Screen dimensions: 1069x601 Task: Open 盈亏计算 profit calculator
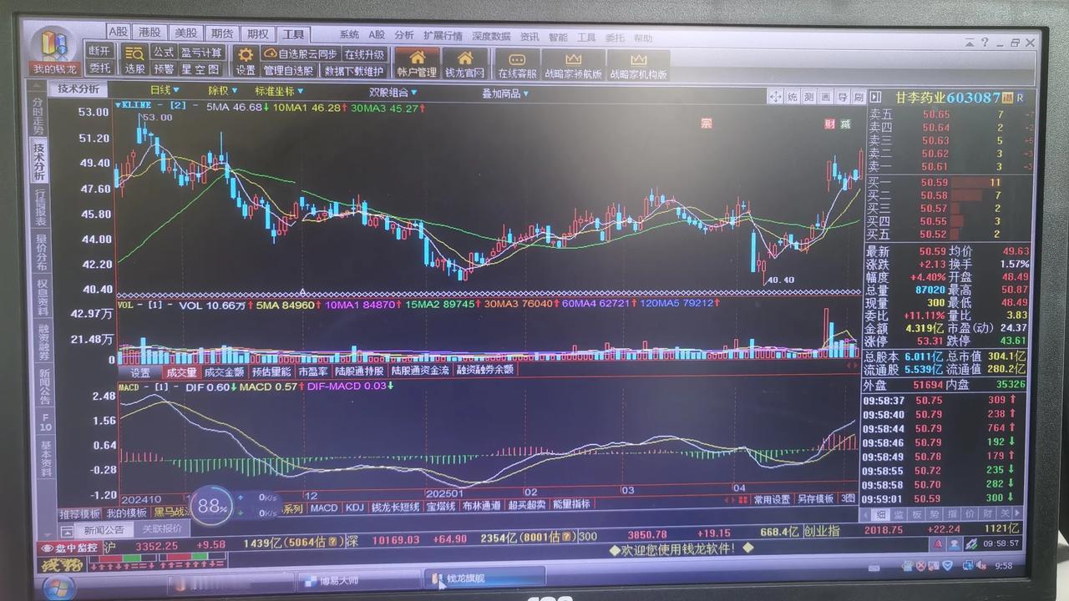201,53
